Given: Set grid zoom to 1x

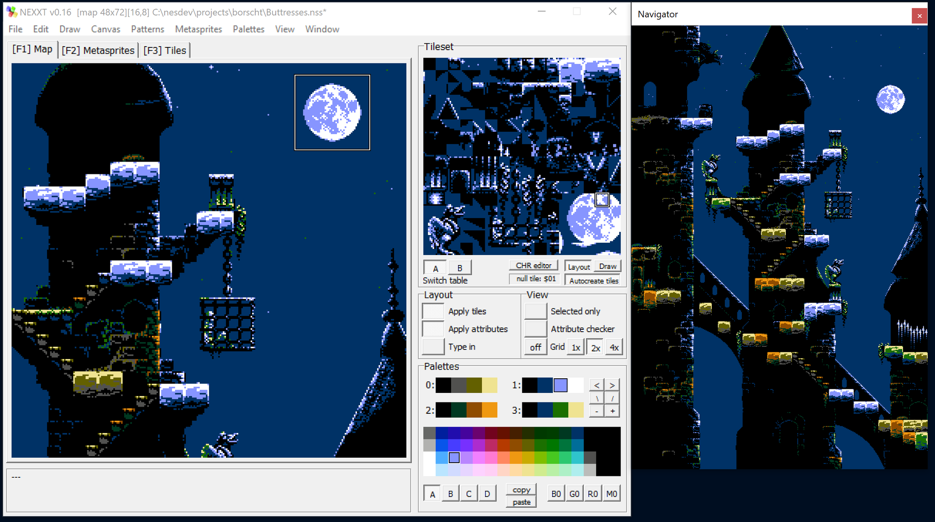Looking at the screenshot, I should point(576,346).
